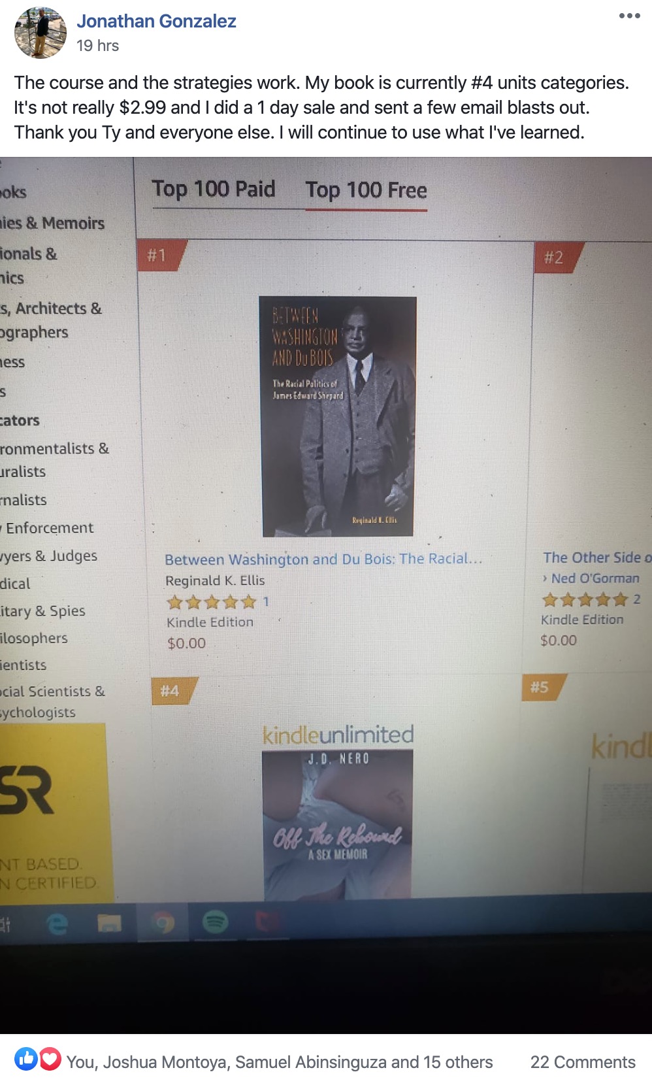
Task: Click the author link Reginald K. Ellis
Action: coord(215,580)
